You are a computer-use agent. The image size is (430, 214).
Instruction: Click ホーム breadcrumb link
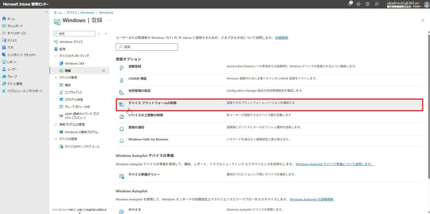[58, 13]
